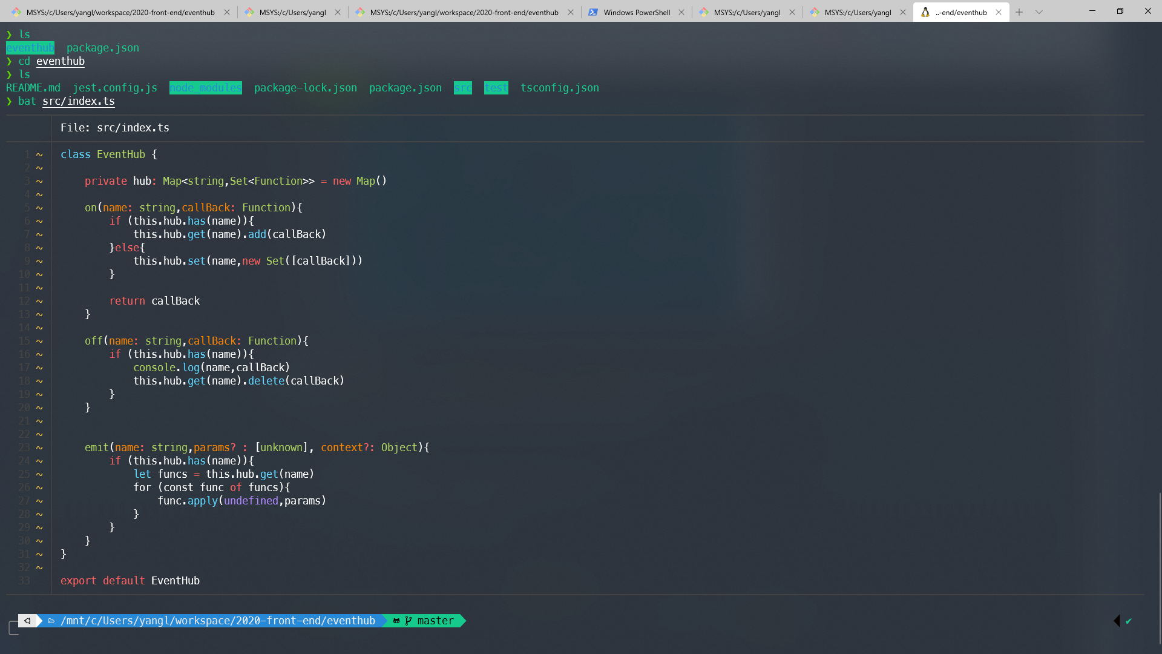Click the folder icon in prompt path
Image resolution: width=1162 pixels, height=654 pixels.
51,621
